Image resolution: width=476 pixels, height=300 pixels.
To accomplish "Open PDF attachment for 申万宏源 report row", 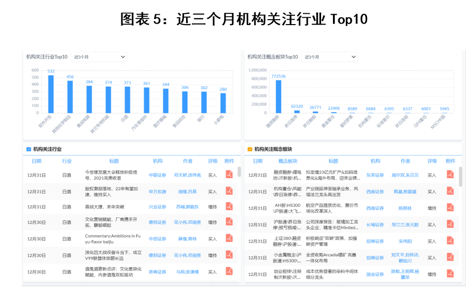I will tap(229, 191).
